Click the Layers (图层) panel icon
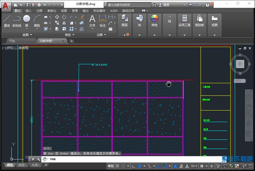 pyautogui.click(x=124, y=18)
